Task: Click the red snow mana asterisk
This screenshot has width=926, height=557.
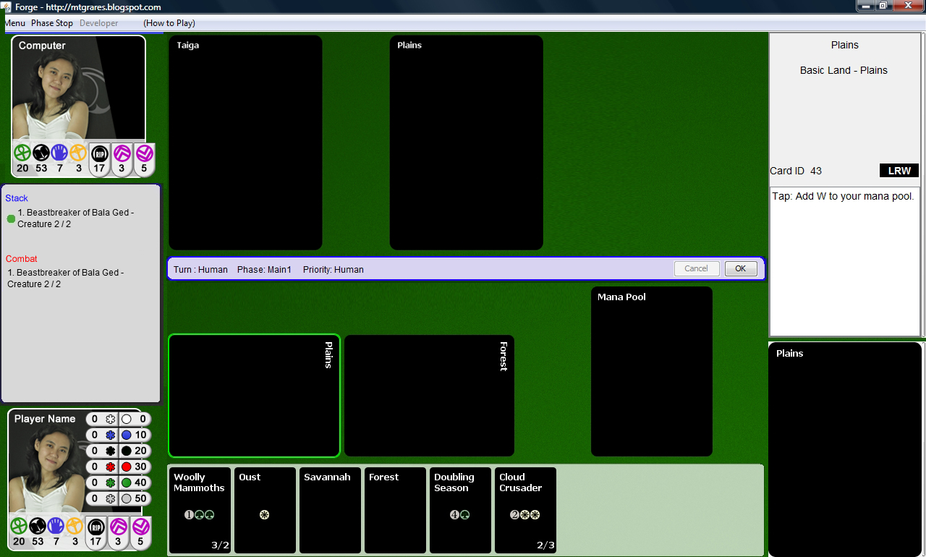Action: (x=110, y=467)
